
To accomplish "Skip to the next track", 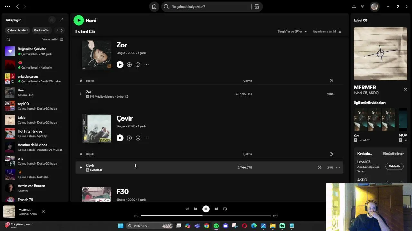I will 216,209.
